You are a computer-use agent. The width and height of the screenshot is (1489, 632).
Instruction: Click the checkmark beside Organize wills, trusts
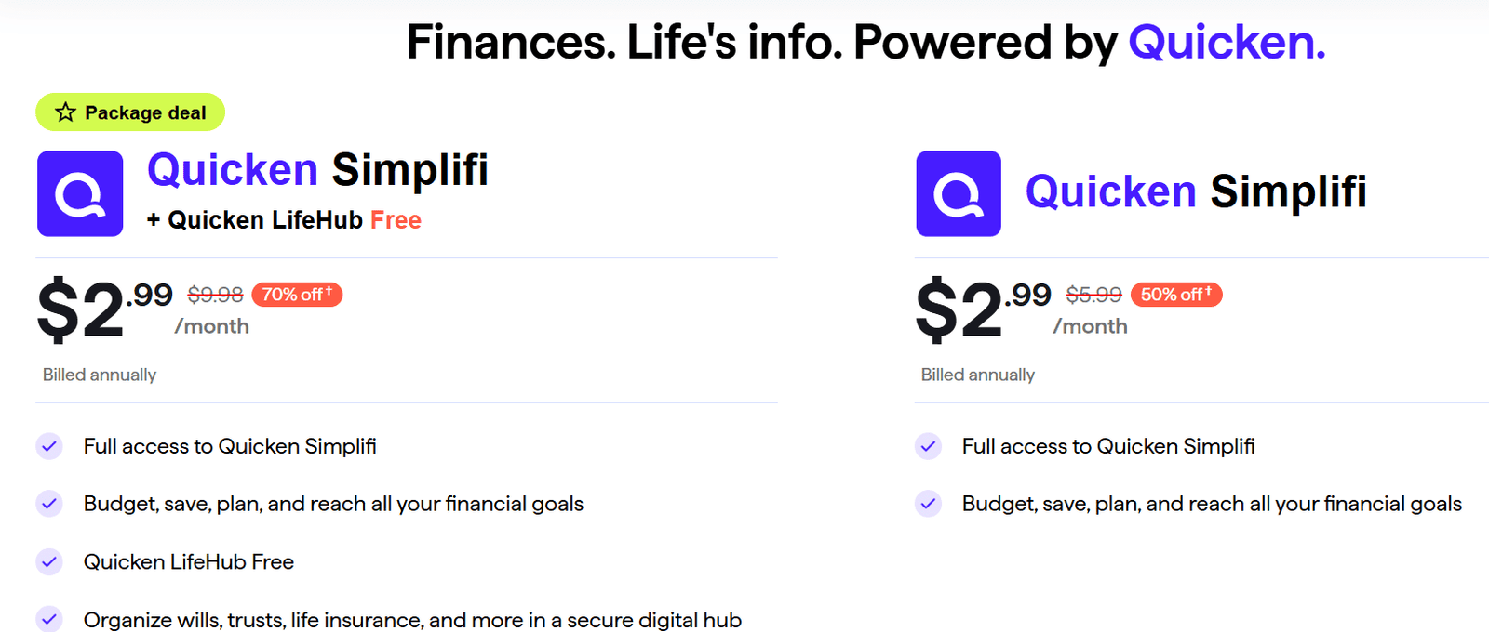[x=49, y=618]
